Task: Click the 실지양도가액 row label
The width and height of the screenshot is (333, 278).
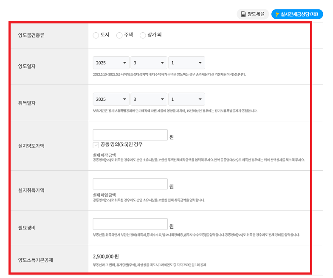Action: point(31,146)
